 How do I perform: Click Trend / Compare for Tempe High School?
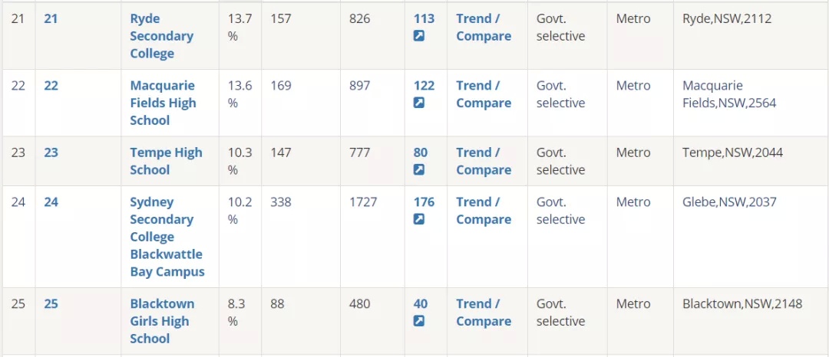(x=484, y=162)
